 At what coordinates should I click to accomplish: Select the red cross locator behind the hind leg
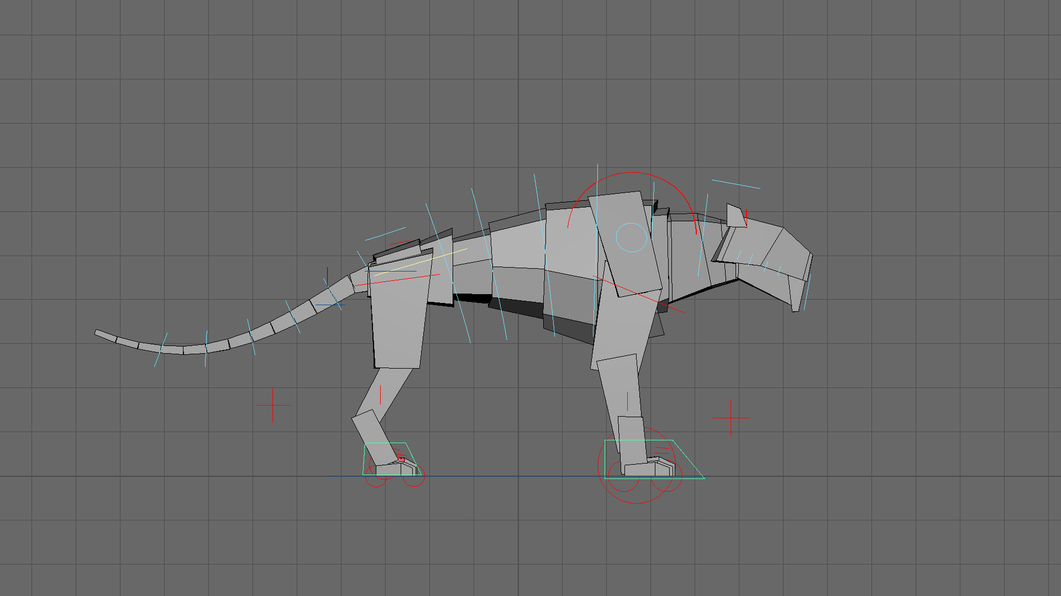click(273, 405)
